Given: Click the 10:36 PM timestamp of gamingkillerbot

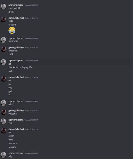Looking at the screenshot, I should (31, 77).
